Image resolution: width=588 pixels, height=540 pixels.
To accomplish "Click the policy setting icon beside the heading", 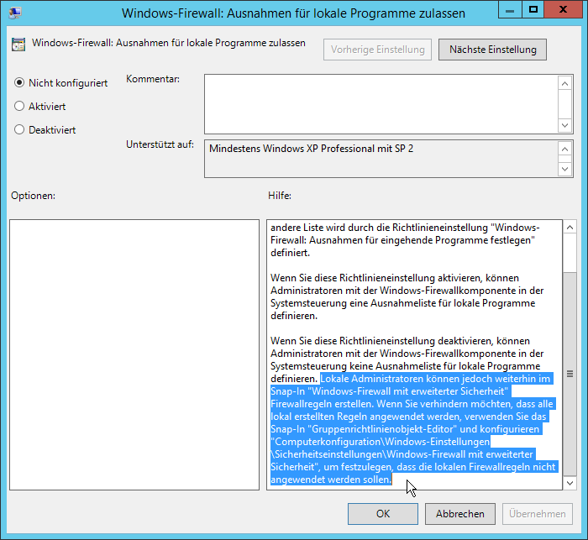I will click(x=18, y=45).
